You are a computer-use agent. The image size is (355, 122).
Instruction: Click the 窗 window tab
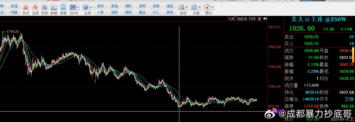coord(259,19)
